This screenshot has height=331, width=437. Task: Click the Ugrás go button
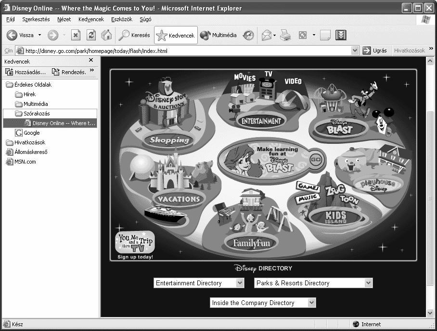pos(374,51)
